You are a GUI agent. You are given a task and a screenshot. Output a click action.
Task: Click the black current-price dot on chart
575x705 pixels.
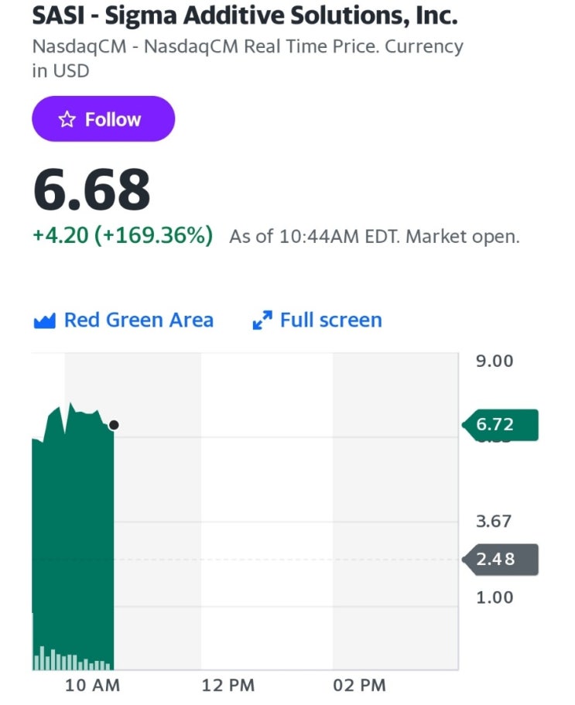coord(115,425)
